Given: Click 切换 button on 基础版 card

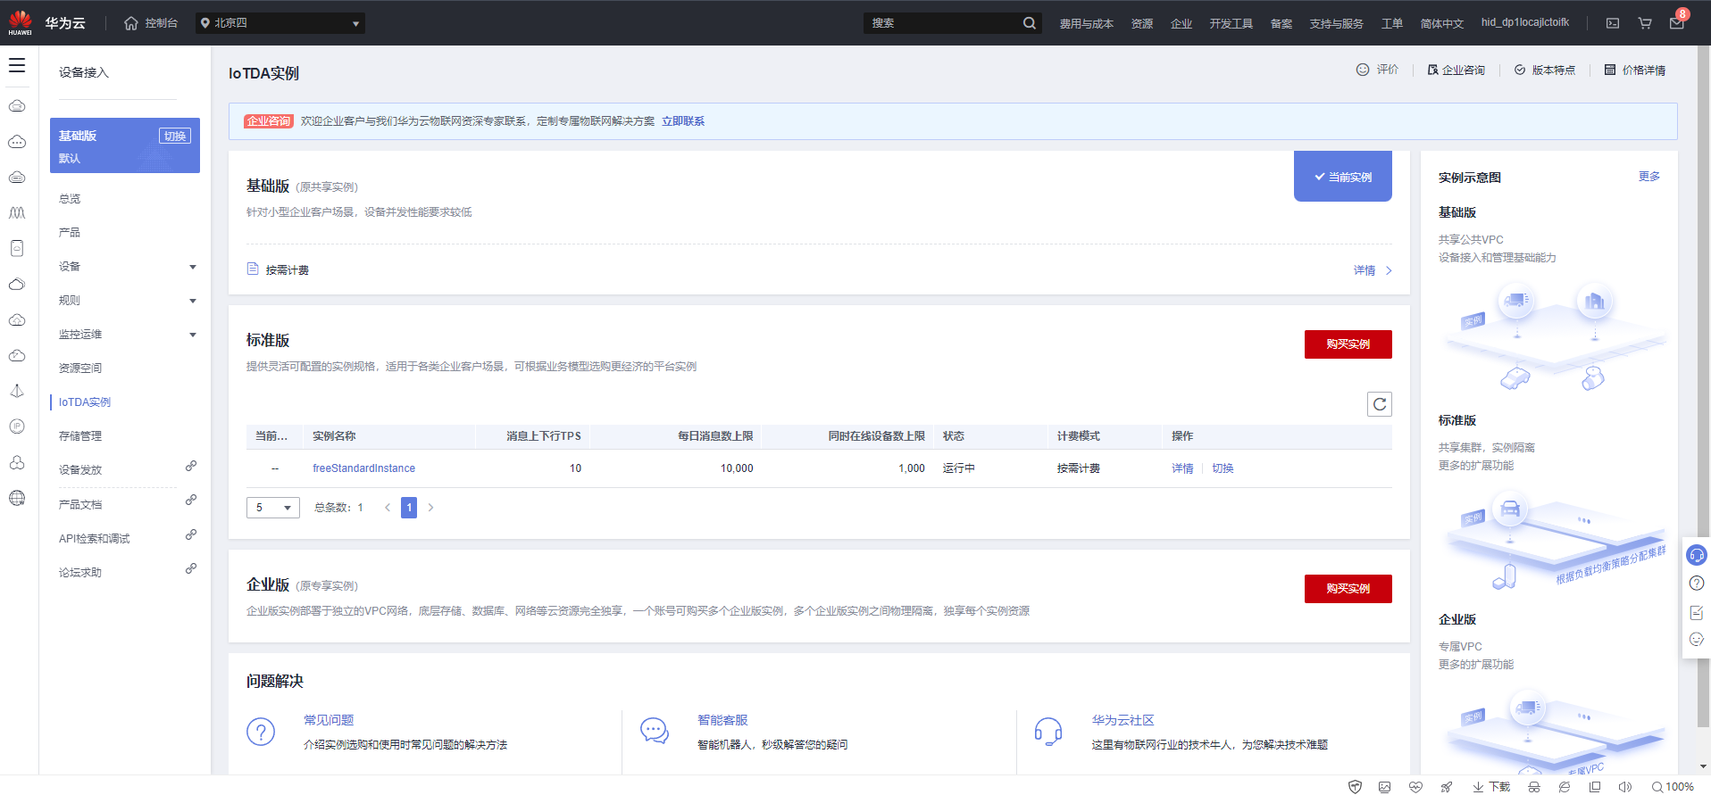Looking at the screenshot, I should tap(175, 136).
